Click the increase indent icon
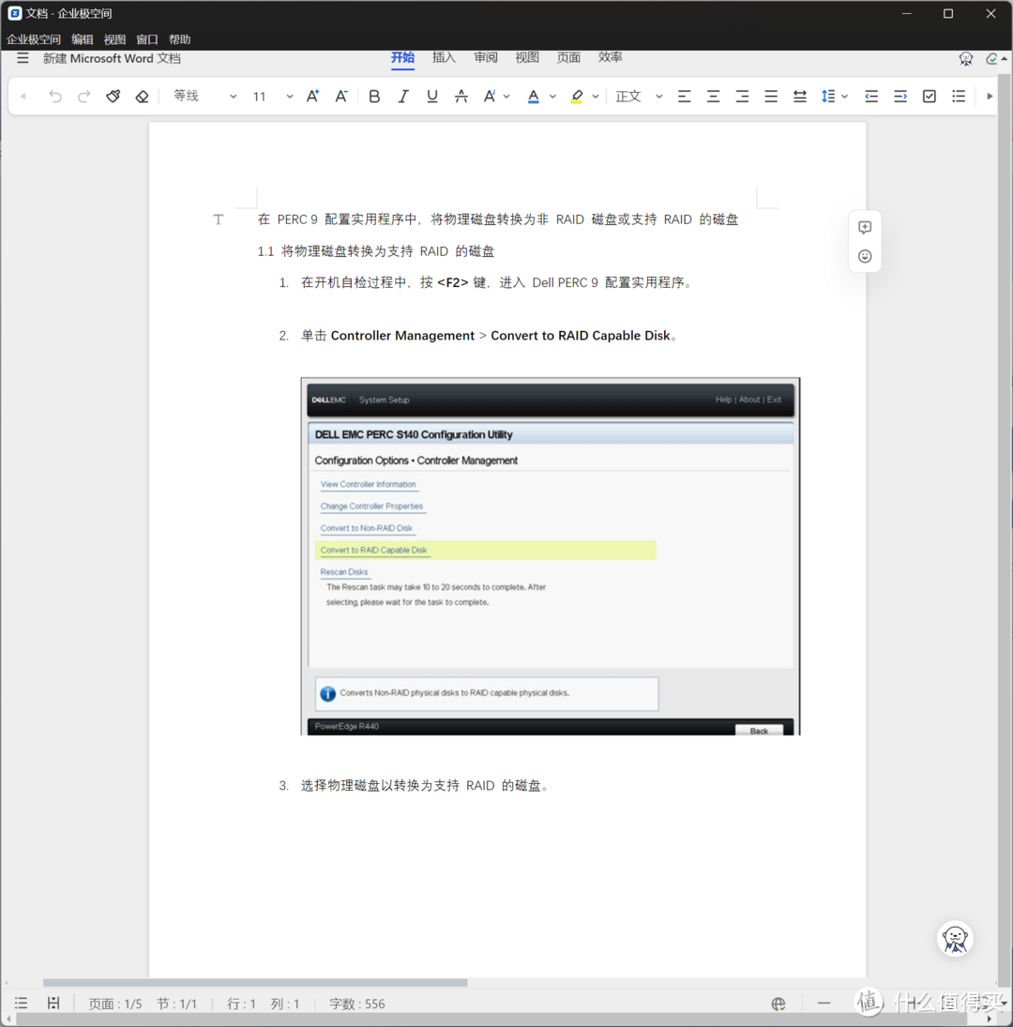This screenshot has height=1027, width=1013. [x=900, y=96]
